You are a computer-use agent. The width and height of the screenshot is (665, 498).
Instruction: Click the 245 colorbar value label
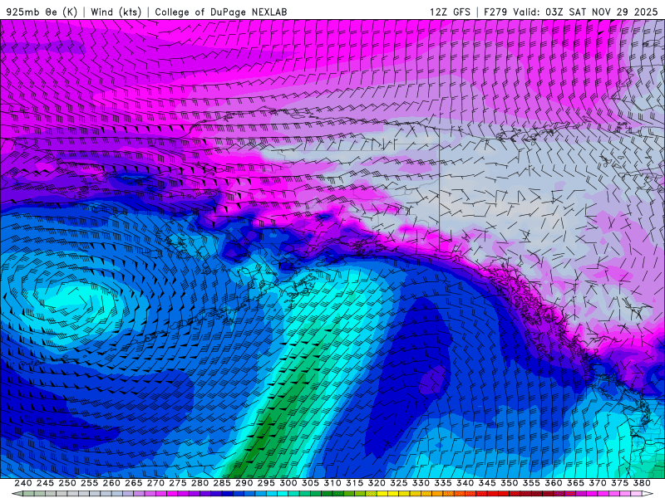coord(45,483)
